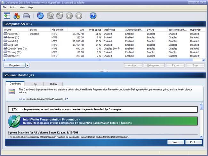Viewport: 208px width, 156px height.
Task: Open the Properties button dropdown arrow
Action: 28,65
